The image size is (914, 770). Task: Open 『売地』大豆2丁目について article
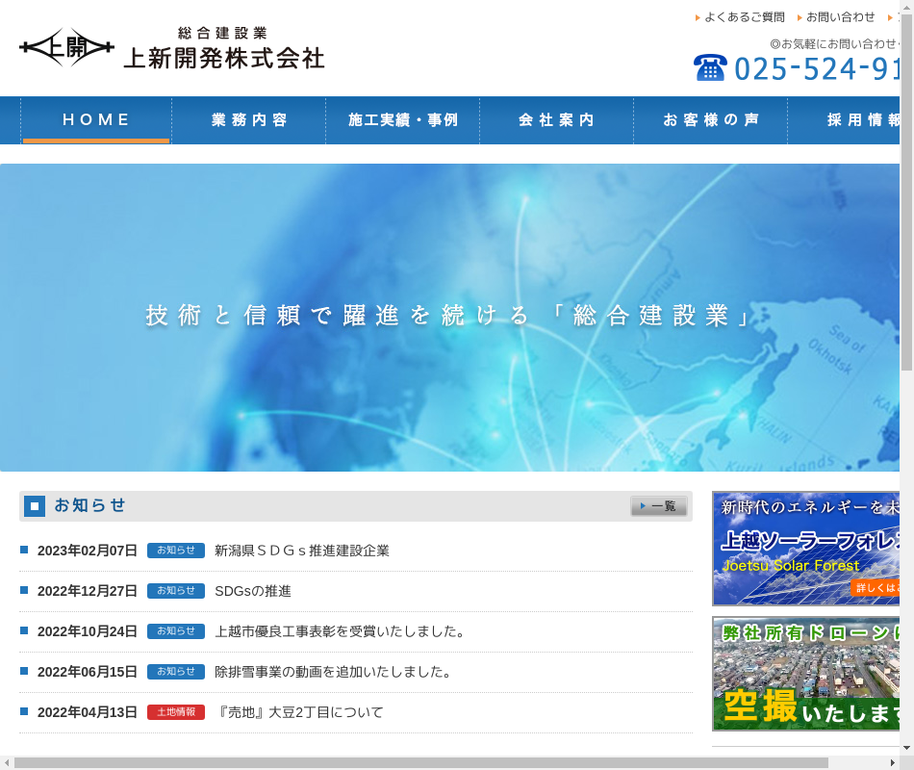coord(298,712)
